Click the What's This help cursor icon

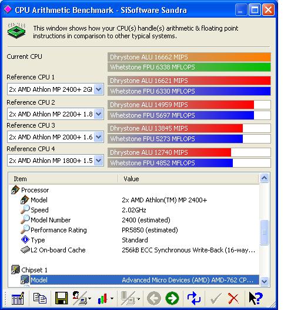[256, 298]
